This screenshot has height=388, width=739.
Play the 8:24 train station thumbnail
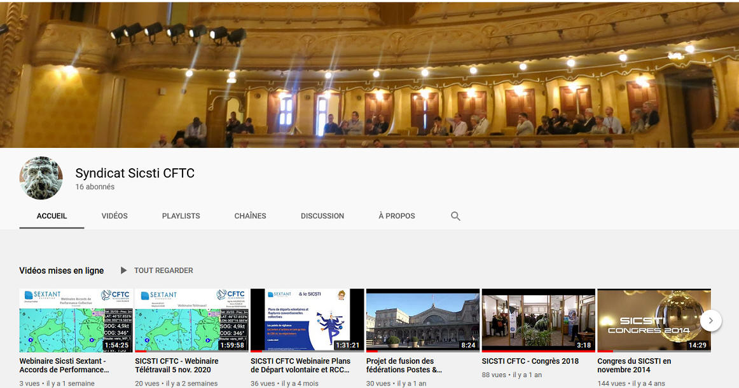423,321
